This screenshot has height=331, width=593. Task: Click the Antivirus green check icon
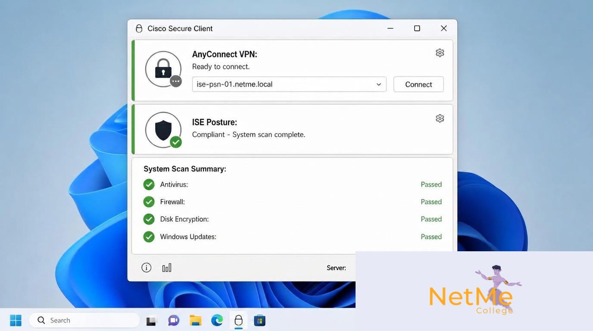click(149, 184)
